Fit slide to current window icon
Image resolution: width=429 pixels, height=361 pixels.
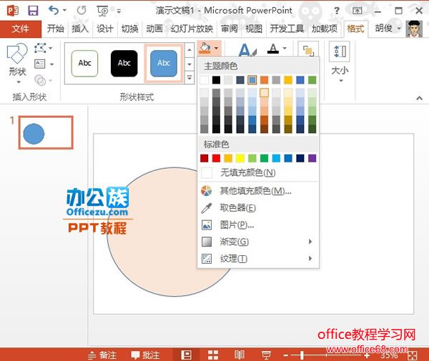413,355
